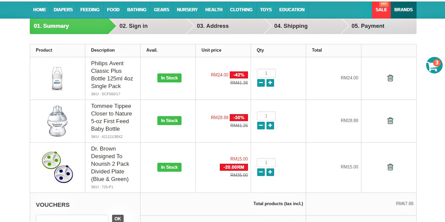This screenshot has width=445, height=222.
Task: Increase quantity of Philips Avent bottle
Action: pos(270,83)
